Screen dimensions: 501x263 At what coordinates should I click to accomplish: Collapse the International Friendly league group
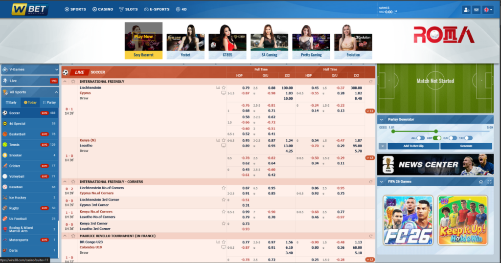pyautogui.click(x=65, y=81)
